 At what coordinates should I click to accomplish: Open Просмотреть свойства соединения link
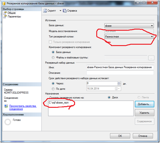[x=23, y=107]
